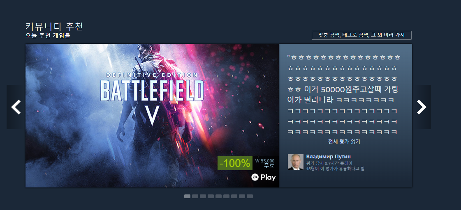Click the 무료 price label

[x=269, y=165]
